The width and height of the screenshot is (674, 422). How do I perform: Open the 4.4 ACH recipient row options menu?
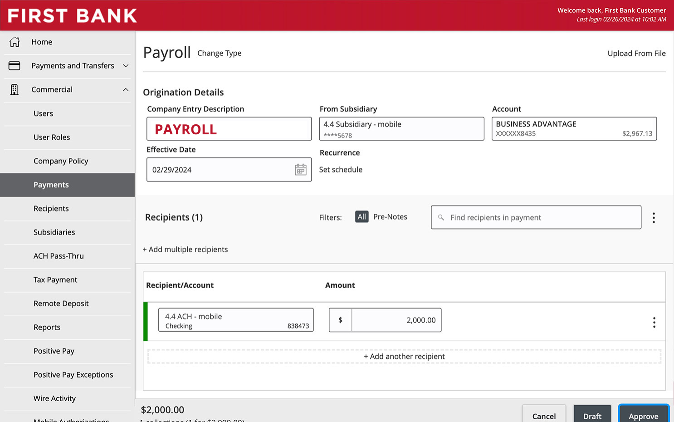[x=654, y=322]
